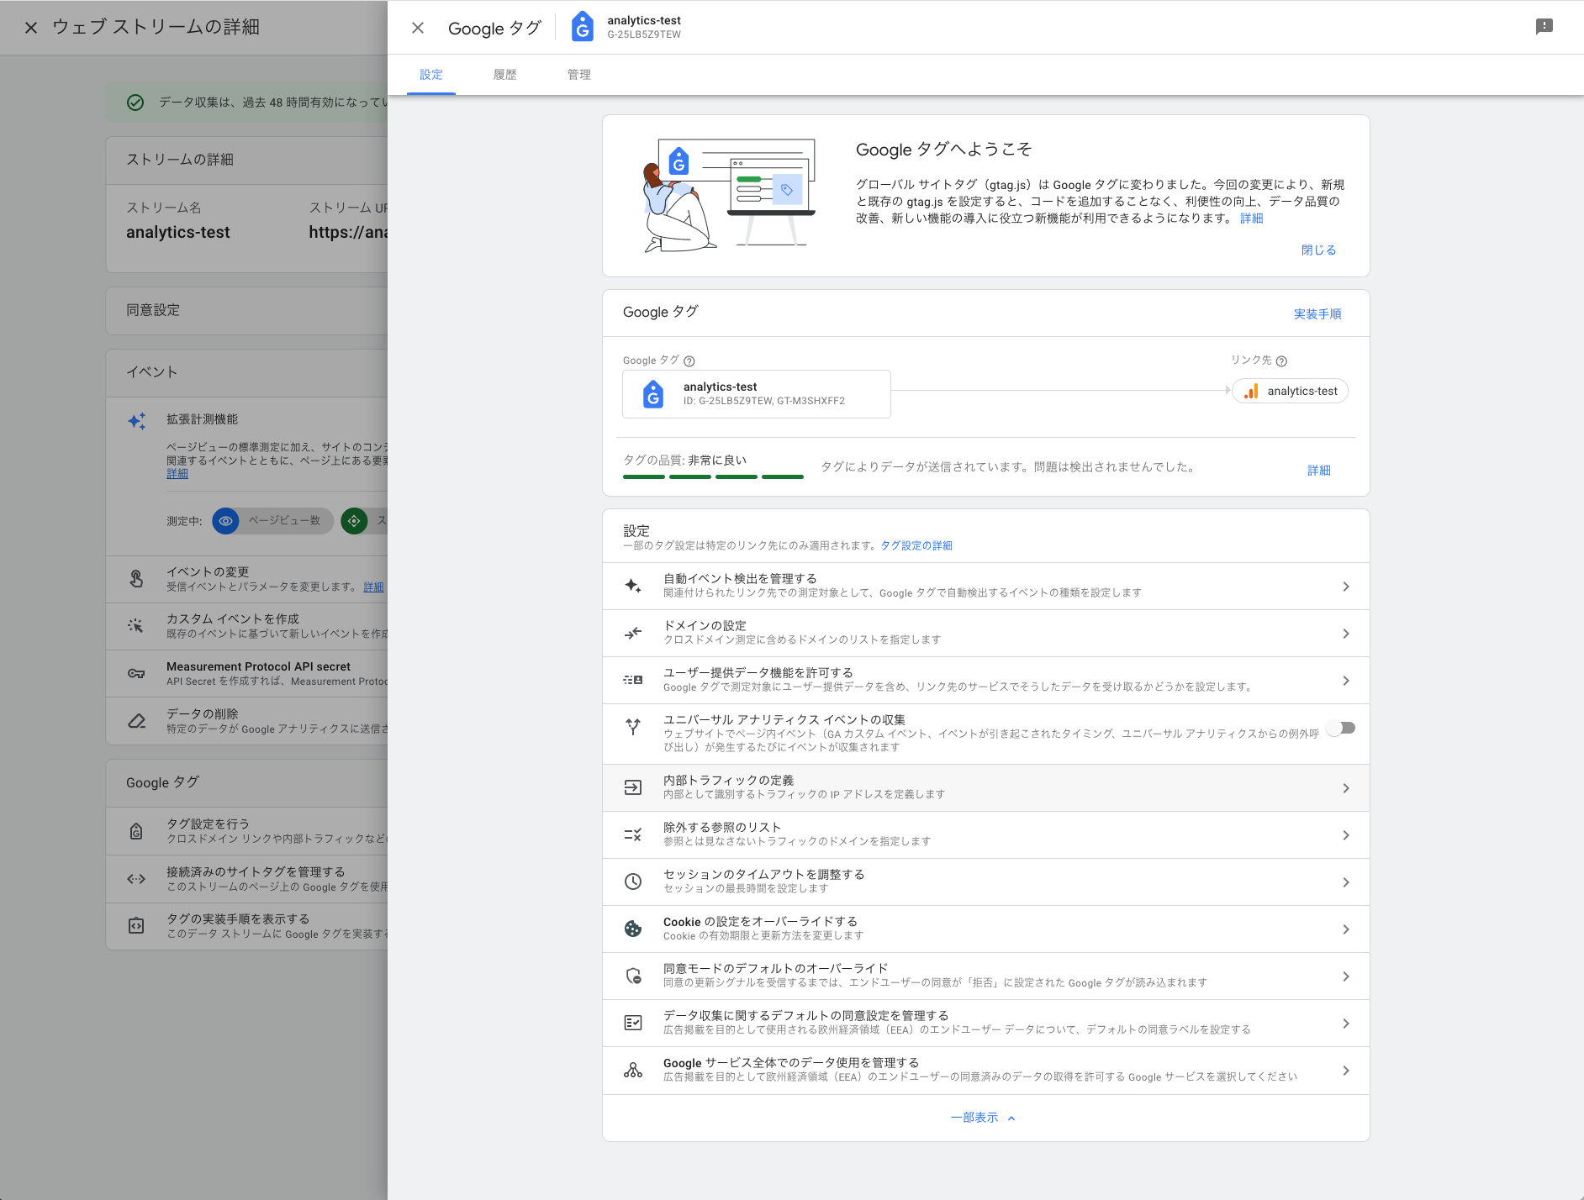Open the 管理 tab
The height and width of the screenshot is (1200, 1584).
pos(580,75)
